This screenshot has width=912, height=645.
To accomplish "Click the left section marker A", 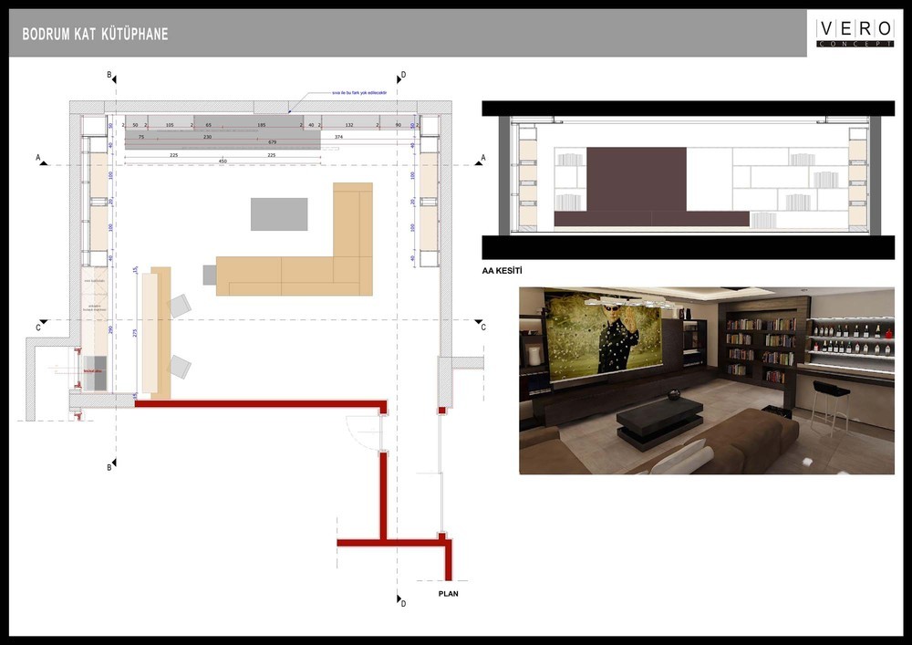I will point(38,158).
